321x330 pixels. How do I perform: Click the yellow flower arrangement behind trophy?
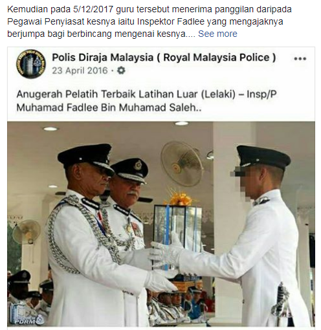tap(179, 198)
